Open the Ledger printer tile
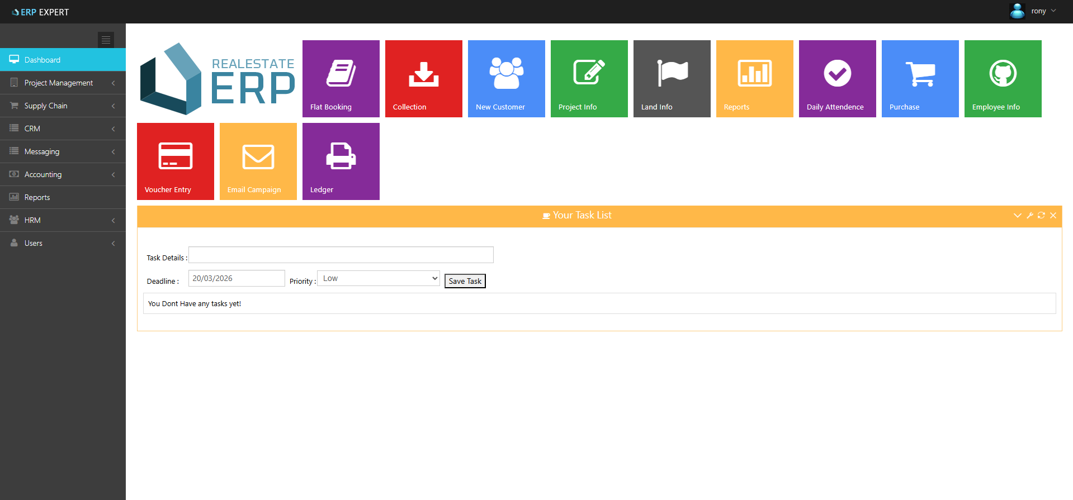 click(x=341, y=161)
